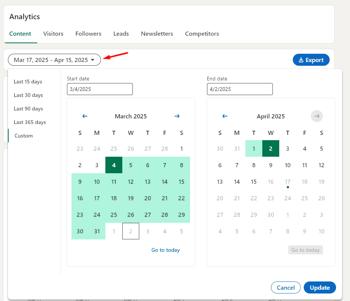The height and width of the screenshot is (301, 350).
Task: Click the Start date input field
Action: click(x=100, y=89)
